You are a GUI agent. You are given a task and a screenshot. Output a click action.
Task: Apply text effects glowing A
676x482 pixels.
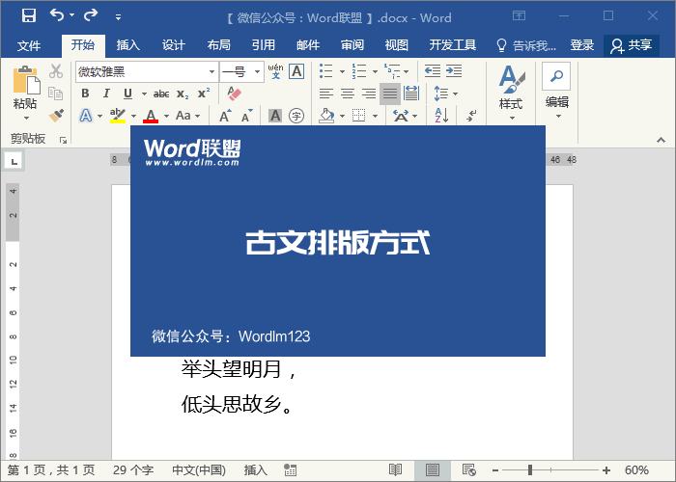click(86, 116)
